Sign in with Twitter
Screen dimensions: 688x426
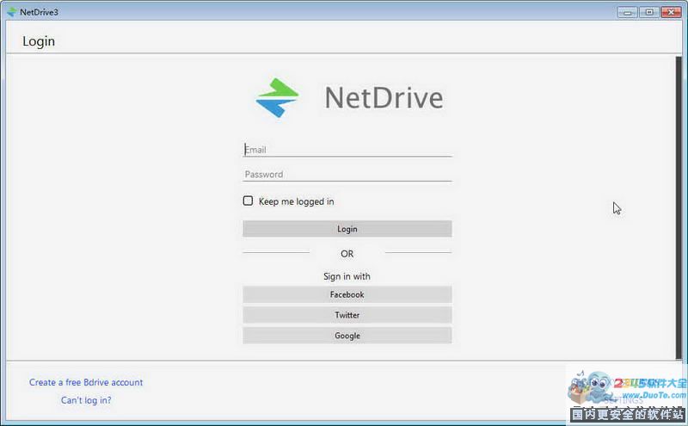tap(347, 315)
